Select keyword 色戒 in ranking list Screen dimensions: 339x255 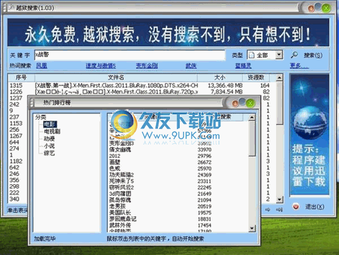point(114,168)
